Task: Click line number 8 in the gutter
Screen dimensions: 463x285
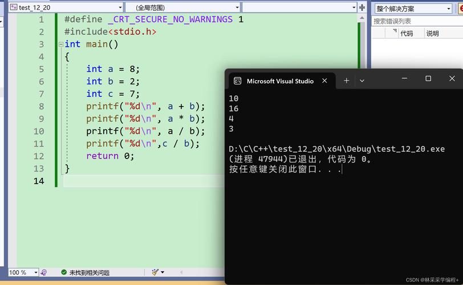Action: [x=41, y=106]
